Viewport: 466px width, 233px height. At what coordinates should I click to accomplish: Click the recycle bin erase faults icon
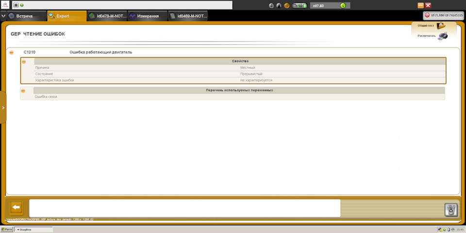point(451,210)
